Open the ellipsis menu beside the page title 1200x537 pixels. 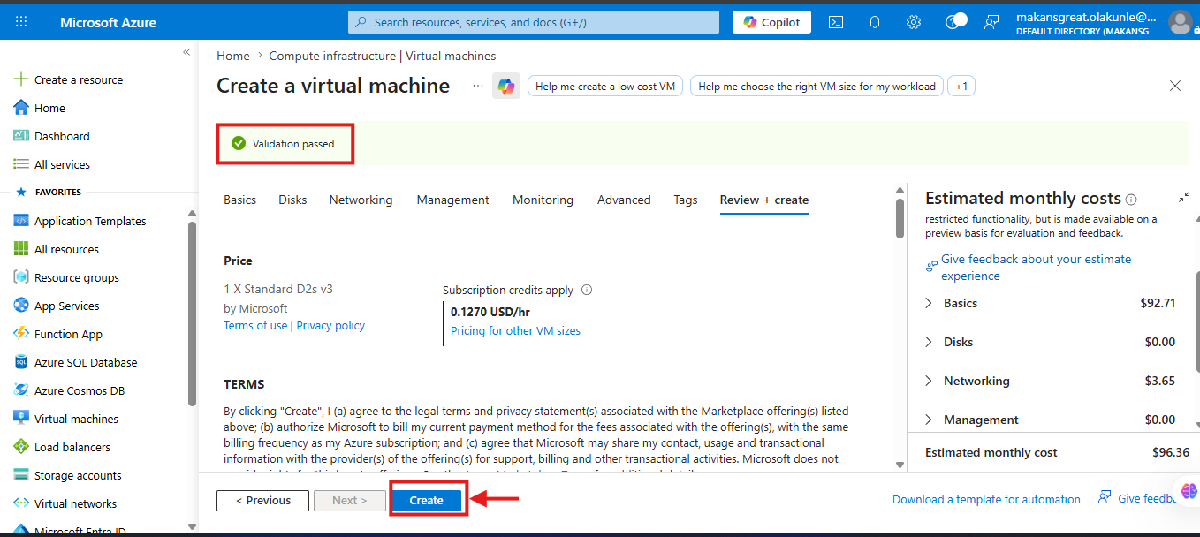pos(478,86)
